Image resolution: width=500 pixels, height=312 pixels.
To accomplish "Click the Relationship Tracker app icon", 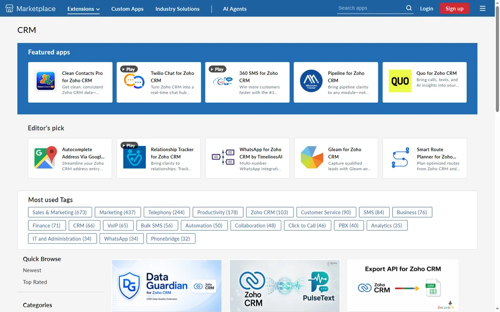I will click(135, 157).
